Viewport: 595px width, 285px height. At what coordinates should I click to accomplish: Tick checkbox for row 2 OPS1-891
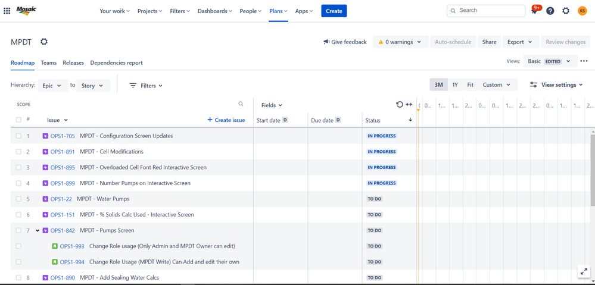point(18,152)
